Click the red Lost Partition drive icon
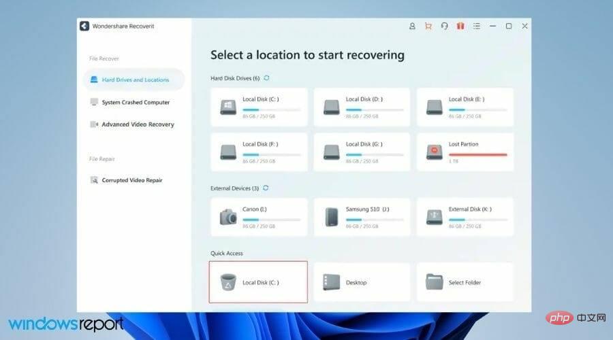 coord(435,152)
